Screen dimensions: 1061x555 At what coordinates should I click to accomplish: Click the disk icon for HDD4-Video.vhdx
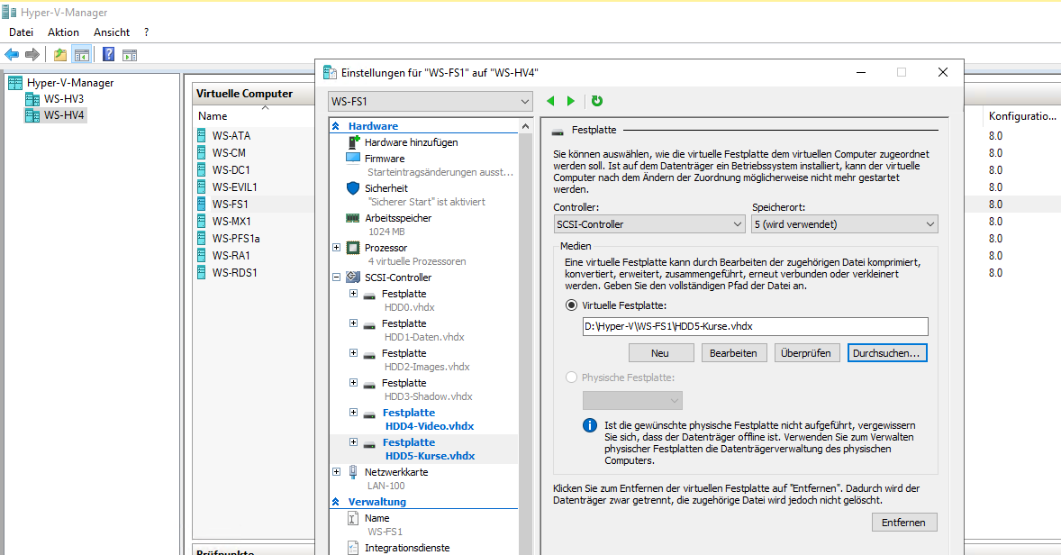(369, 414)
